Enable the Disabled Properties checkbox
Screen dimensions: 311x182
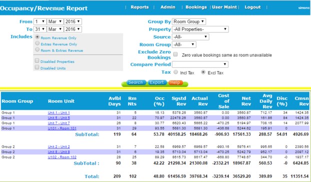coord(37,61)
